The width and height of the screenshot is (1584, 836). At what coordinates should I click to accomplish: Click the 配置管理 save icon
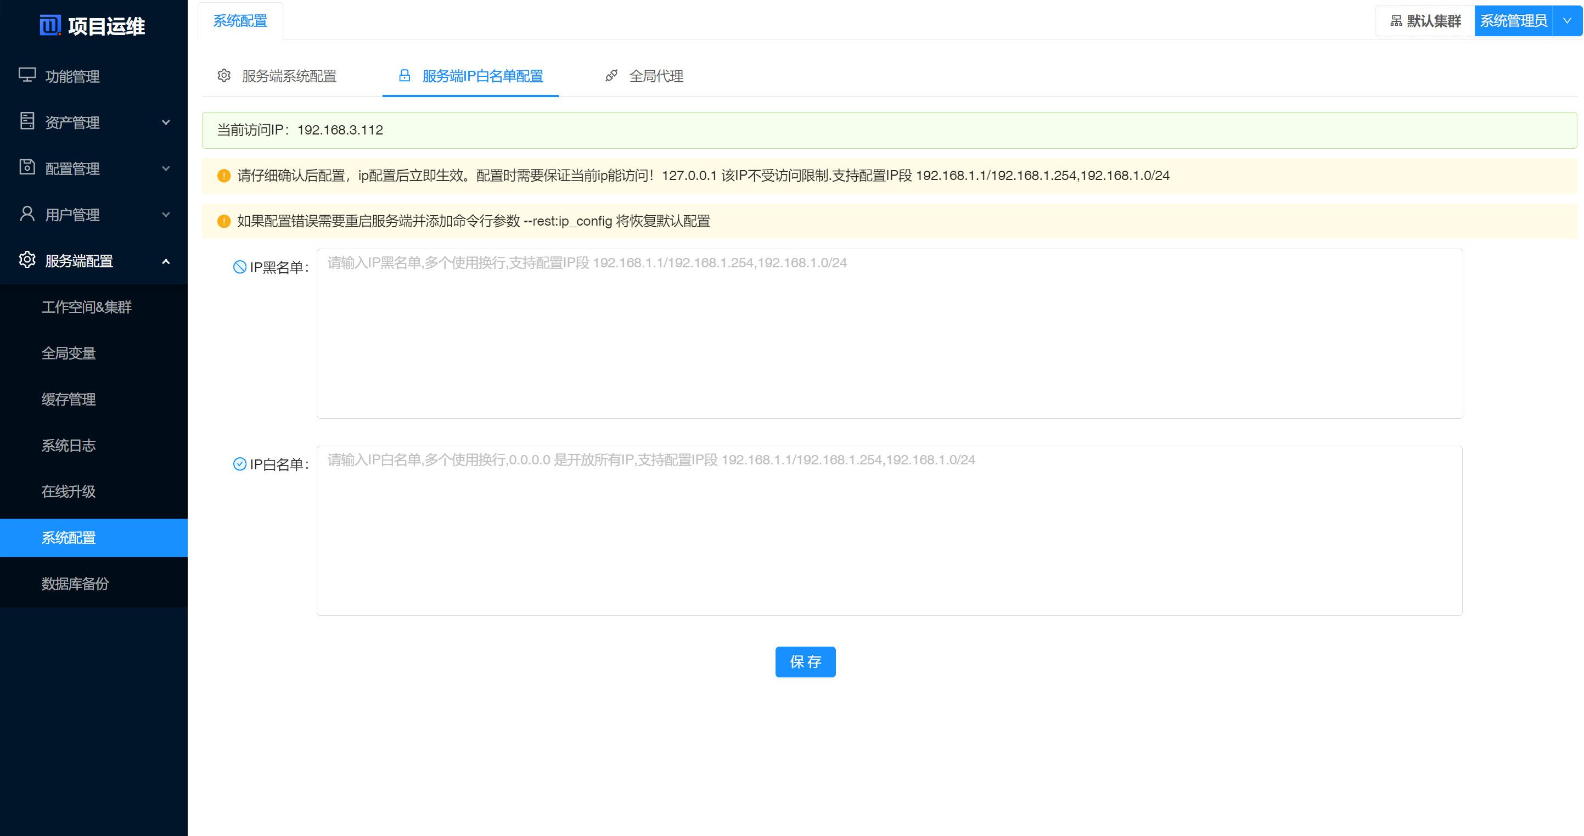tap(26, 168)
